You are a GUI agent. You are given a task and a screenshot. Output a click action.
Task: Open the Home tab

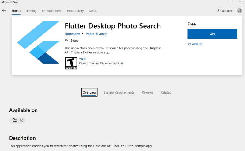(16, 11)
